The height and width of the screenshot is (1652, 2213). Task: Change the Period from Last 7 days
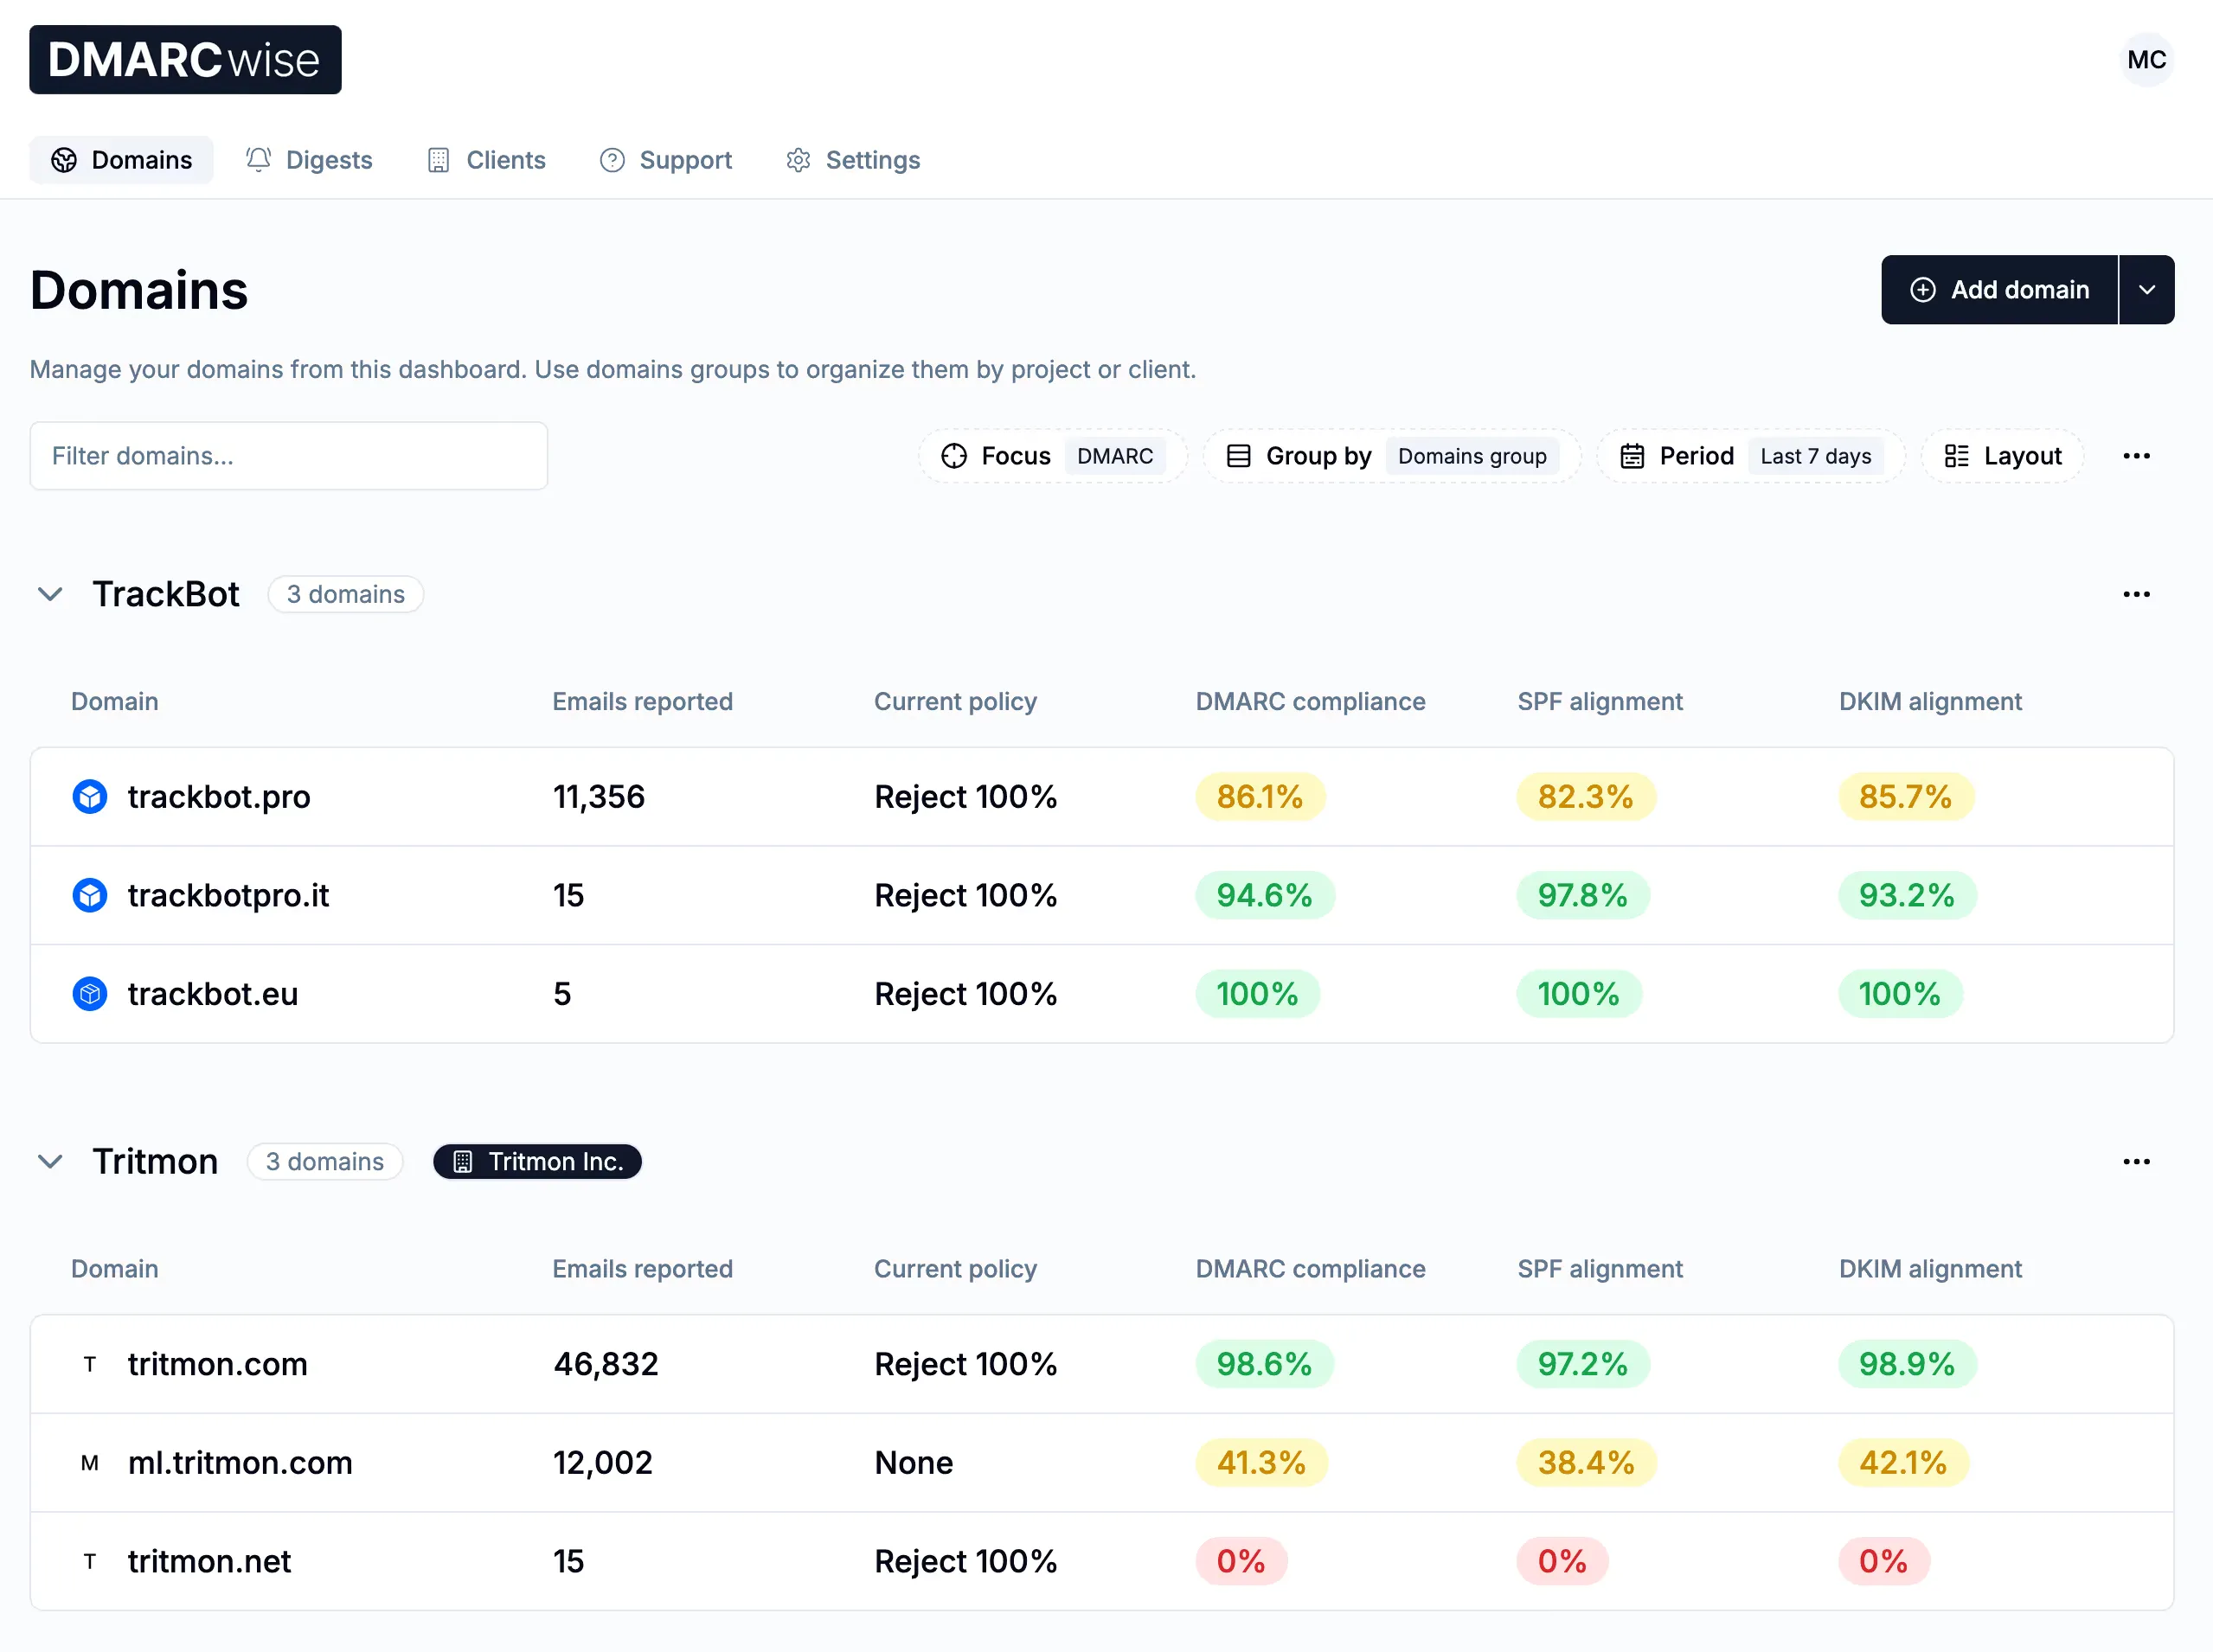[x=1816, y=456]
